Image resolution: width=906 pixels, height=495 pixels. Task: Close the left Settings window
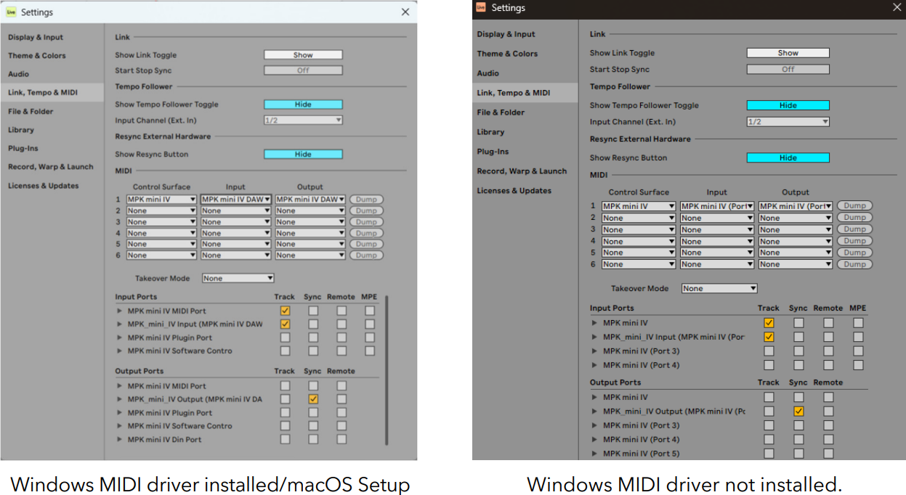pos(405,12)
